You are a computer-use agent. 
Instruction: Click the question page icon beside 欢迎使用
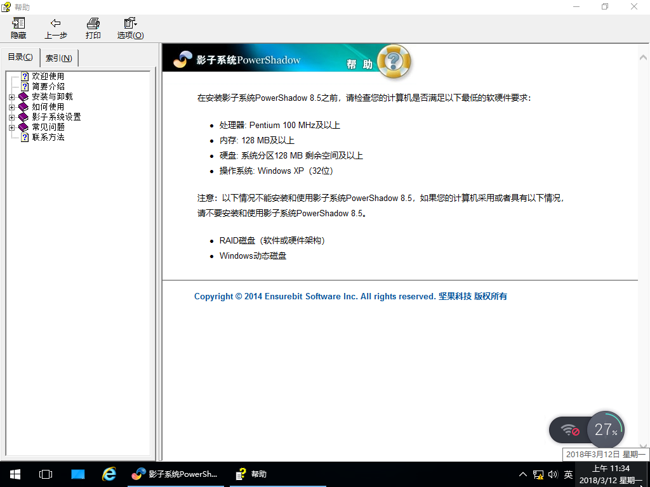tap(25, 76)
